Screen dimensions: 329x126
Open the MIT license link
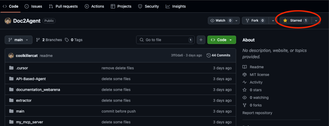(x=259, y=75)
